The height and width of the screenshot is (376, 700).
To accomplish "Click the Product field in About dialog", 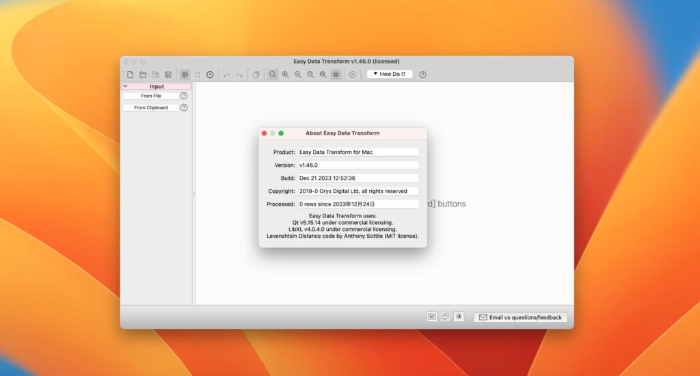I will (358, 152).
